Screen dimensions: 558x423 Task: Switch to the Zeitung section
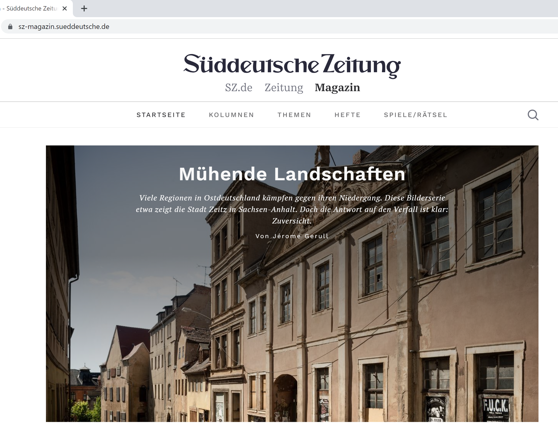point(284,88)
